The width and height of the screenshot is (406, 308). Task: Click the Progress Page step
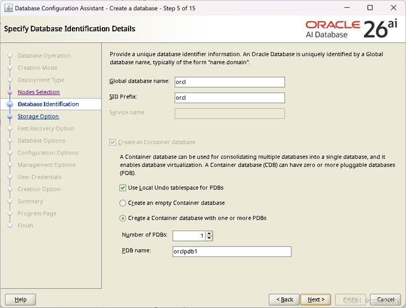(37, 214)
